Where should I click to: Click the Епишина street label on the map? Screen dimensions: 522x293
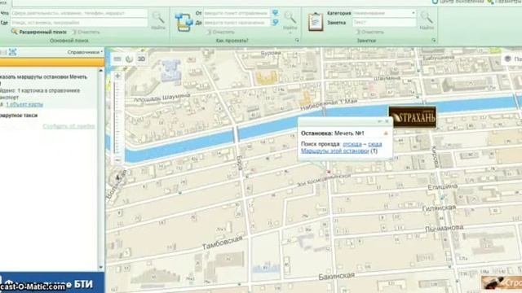tap(442, 187)
